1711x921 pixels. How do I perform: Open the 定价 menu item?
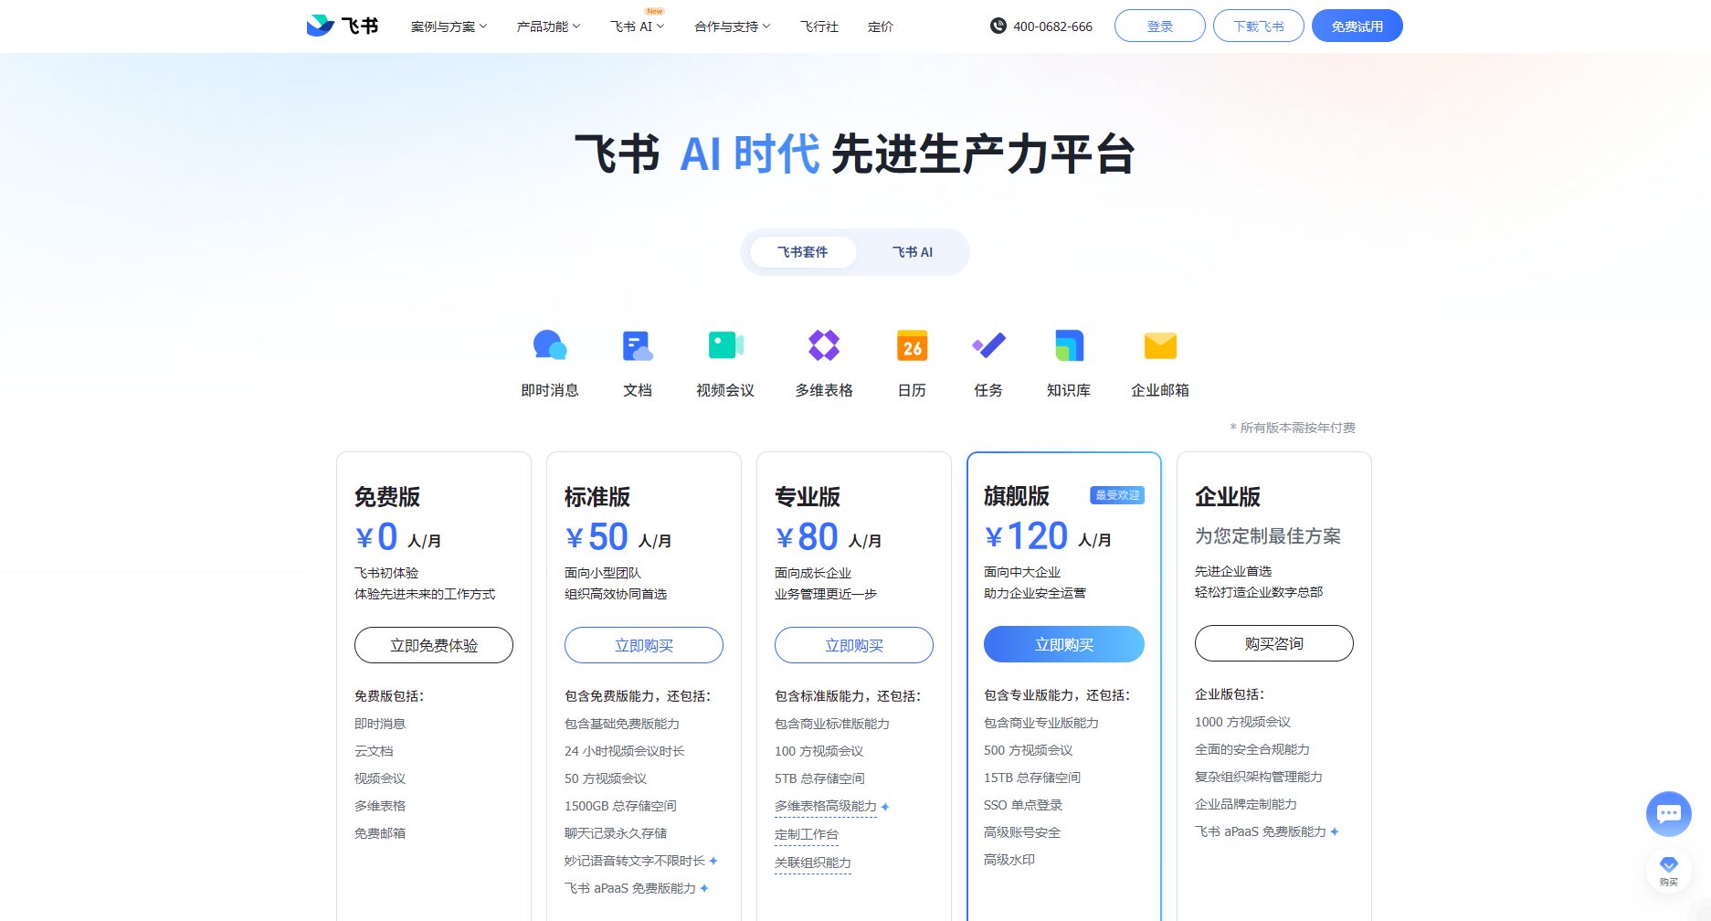880,26
